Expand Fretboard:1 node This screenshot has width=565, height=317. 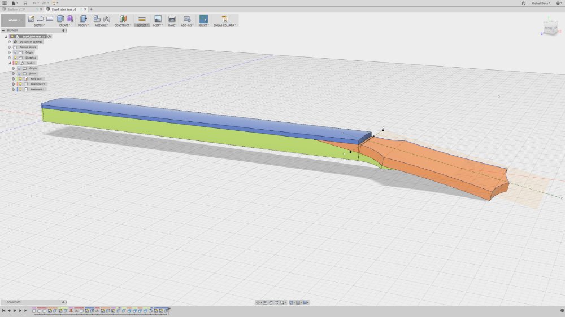coord(14,89)
